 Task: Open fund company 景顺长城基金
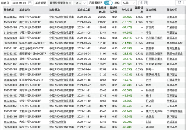[175, 54]
